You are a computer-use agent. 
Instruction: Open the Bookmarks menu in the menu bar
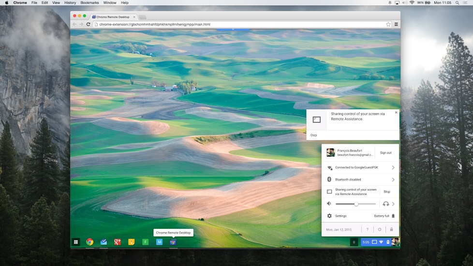[x=89, y=3]
